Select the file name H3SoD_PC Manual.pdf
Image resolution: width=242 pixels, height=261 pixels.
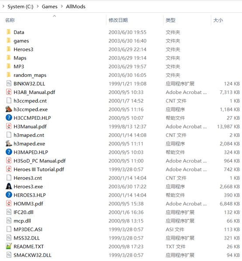pyautogui.click(x=40, y=161)
